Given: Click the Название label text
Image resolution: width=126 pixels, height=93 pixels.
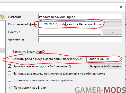Looking at the screenshot, I should (15, 17).
